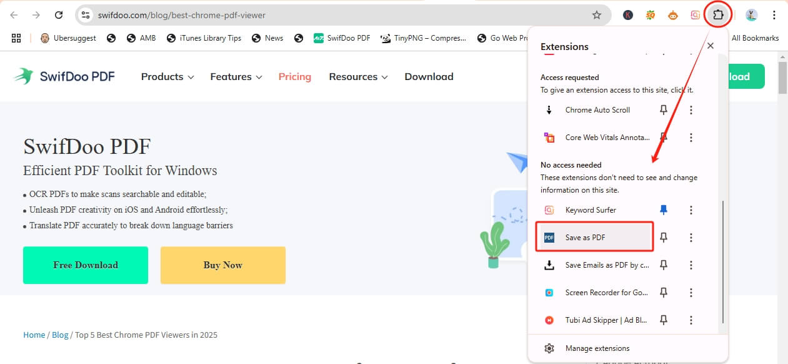Viewport: 788px width, 364px height.
Task: Open the Pricing page
Action: [295, 76]
